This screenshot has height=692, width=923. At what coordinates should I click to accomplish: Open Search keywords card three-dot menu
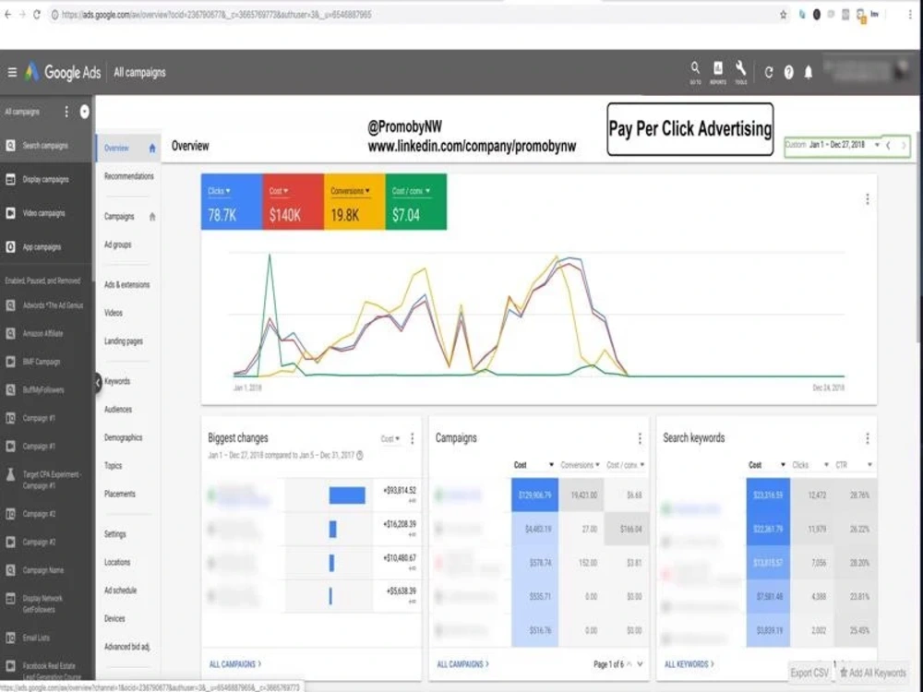(x=867, y=438)
